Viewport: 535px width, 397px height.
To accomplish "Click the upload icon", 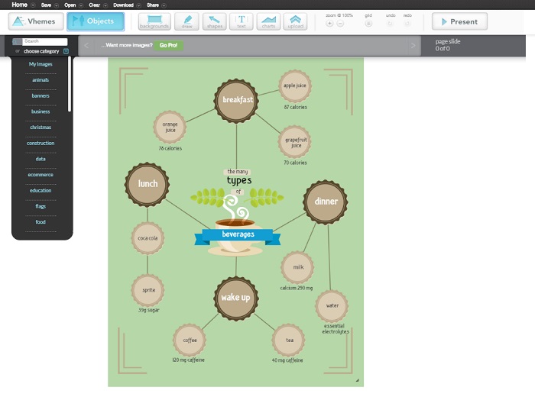I will 295,21.
